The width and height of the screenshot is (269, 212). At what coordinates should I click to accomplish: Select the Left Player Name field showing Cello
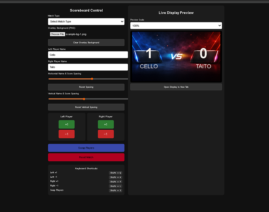pos(88,55)
